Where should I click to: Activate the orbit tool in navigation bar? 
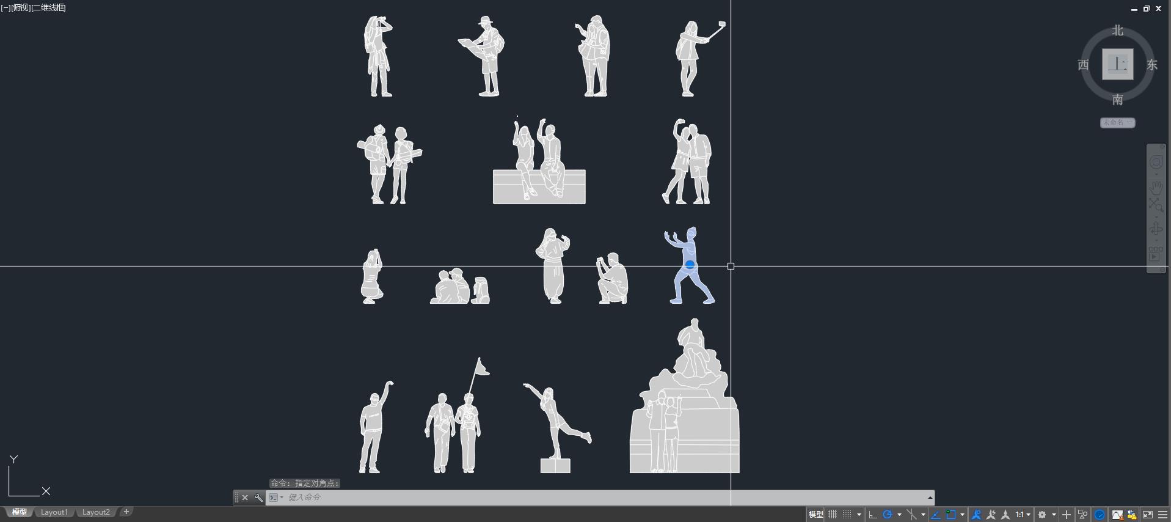(1156, 229)
